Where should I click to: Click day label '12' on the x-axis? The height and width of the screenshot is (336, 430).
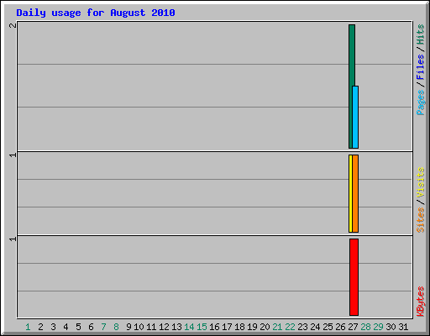[x=164, y=327]
